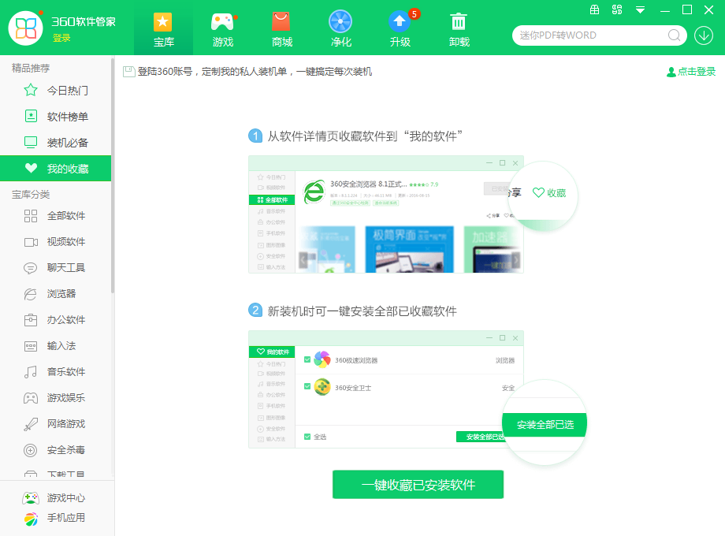Click the sidebar vertical scrollbar
Screen dimensions: 725x536
tap(113, 176)
